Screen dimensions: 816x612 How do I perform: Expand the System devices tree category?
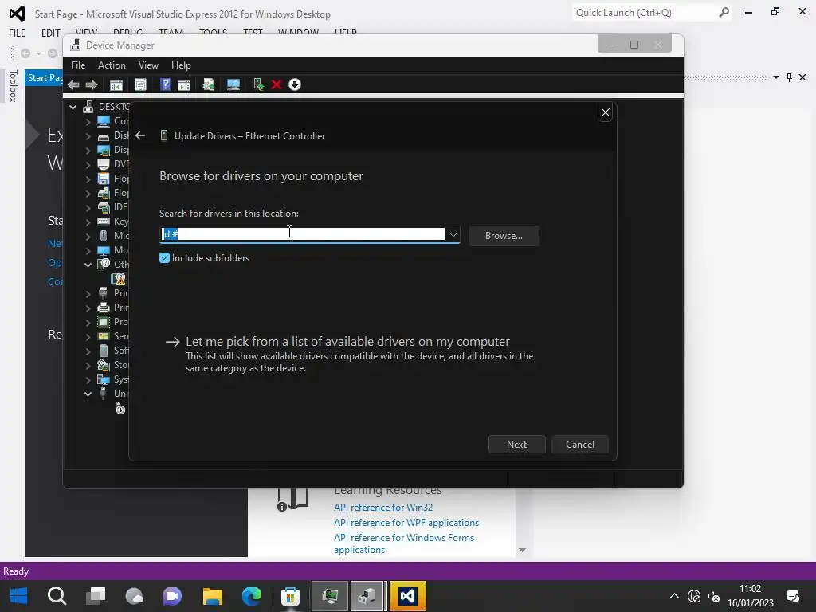tap(88, 380)
